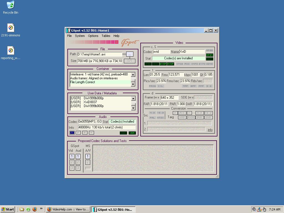Viewport: 284px width, 213px height.
Task: Click the video Codec xvid field
Action: click(x=162, y=52)
